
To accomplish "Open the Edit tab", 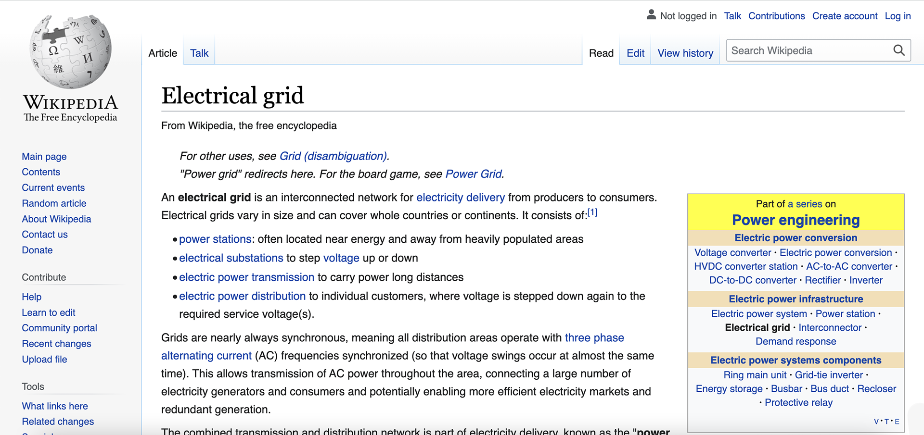I will click(x=635, y=53).
